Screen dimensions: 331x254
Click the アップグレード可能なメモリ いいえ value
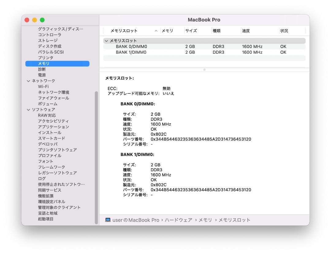pos(168,93)
